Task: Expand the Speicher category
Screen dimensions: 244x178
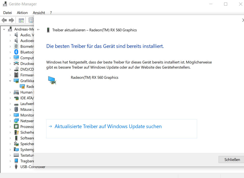Action: (x=10, y=144)
